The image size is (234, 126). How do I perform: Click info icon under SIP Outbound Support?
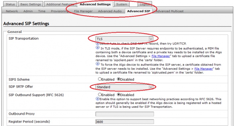pos(97,99)
